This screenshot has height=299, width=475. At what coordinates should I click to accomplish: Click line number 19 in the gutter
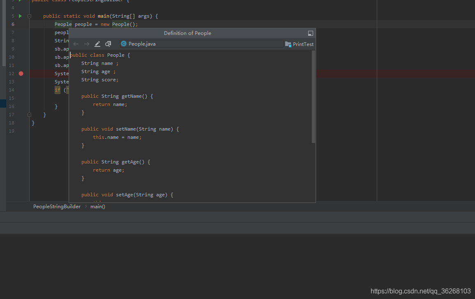(12, 131)
